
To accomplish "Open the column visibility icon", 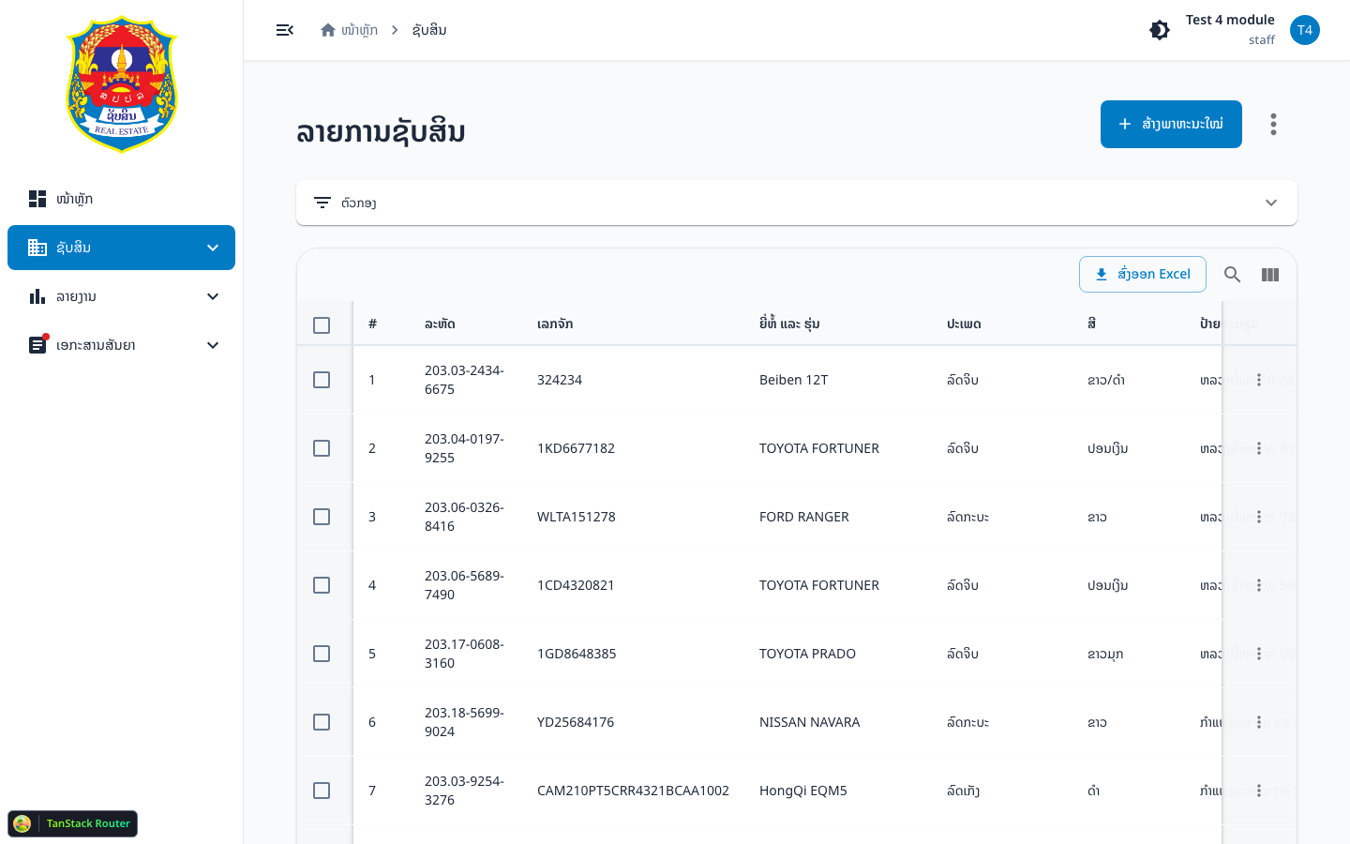I will (x=1270, y=275).
